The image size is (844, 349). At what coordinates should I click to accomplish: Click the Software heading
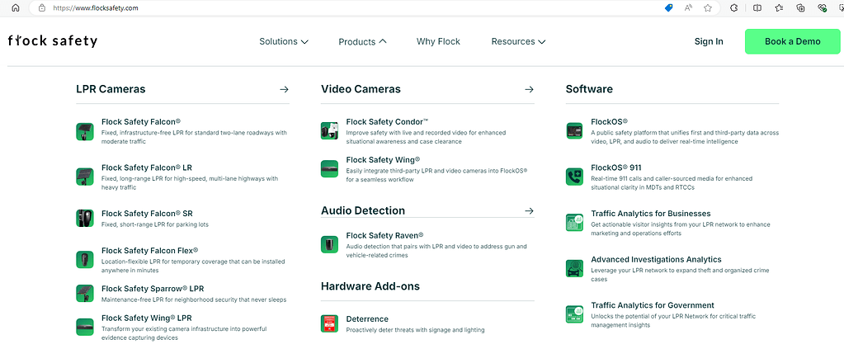(589, 89)
